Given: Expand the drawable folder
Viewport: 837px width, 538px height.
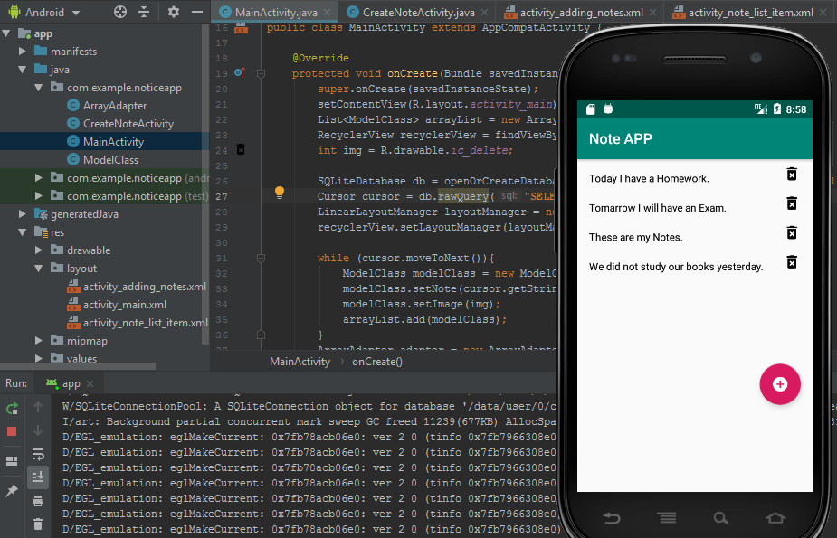Looking at the screenshot, I should pos(38,250).
